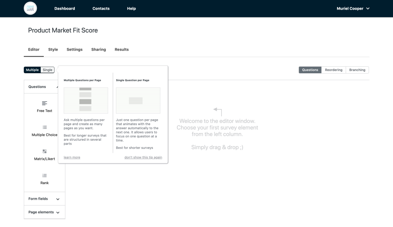This screenshot has height=227, width=393.
Task: Click the company logo in header
Action: 30,8
